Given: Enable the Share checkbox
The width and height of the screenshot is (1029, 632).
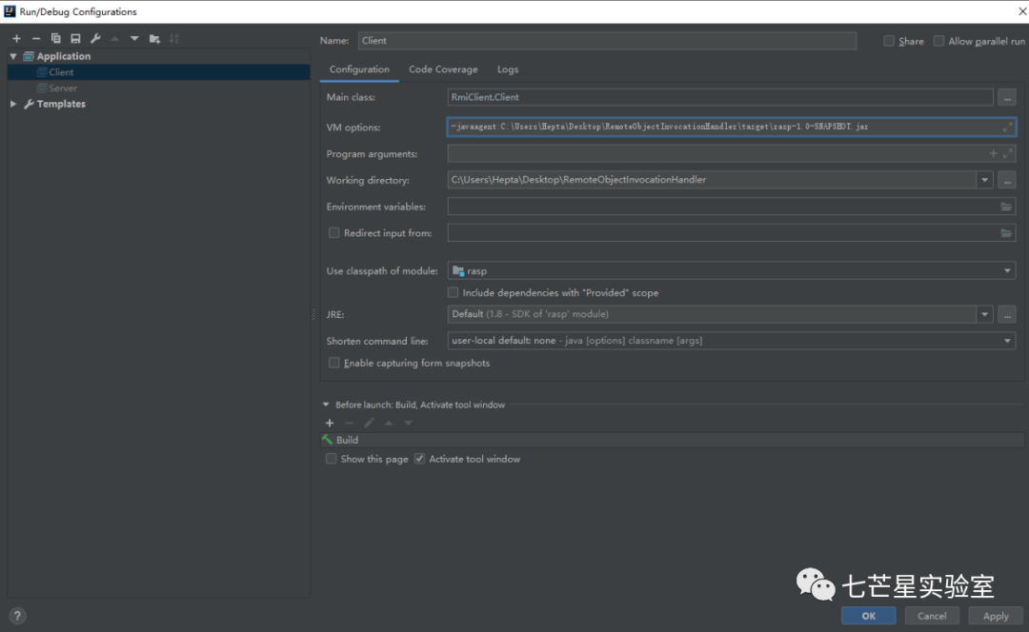Looking at the screenshot, I should pos(889,41).
